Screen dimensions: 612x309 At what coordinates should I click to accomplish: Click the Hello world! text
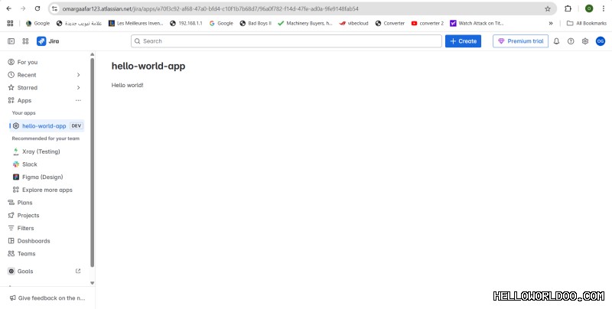pos(128,85)
